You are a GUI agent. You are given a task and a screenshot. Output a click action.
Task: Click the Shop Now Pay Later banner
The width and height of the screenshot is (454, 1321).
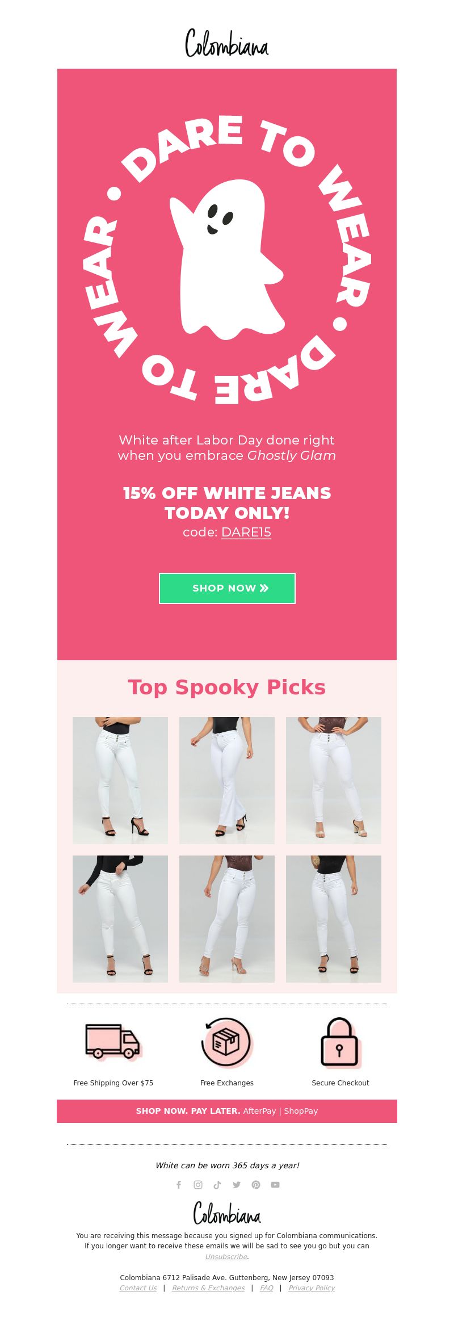coord(227,1111)
